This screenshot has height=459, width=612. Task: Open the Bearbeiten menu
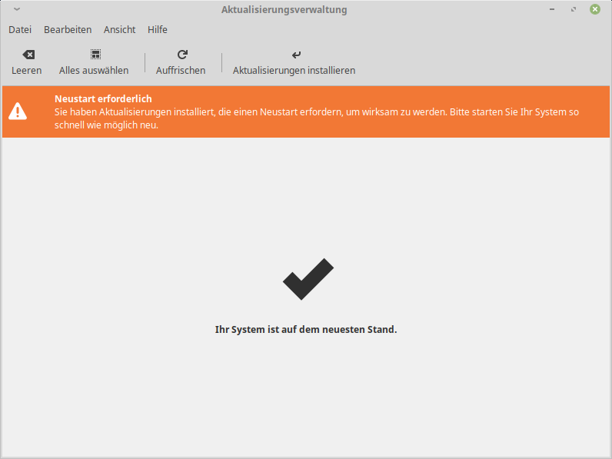point(68,29)
